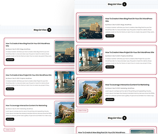Open left page's 'Leverage Interactive Content' title
Image resolution: width=158 pixels, height=134 pixels.
pos(26,106)
